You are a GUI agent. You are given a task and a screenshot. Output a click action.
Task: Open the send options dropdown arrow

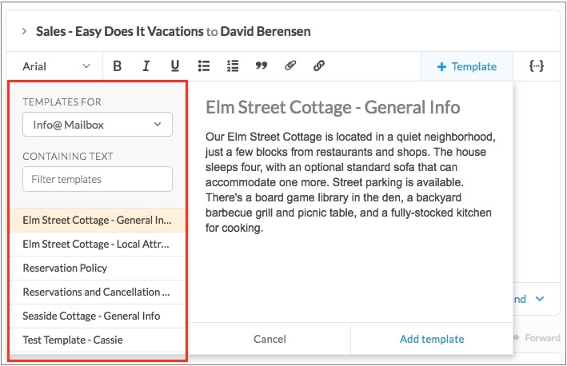[540, 299]
